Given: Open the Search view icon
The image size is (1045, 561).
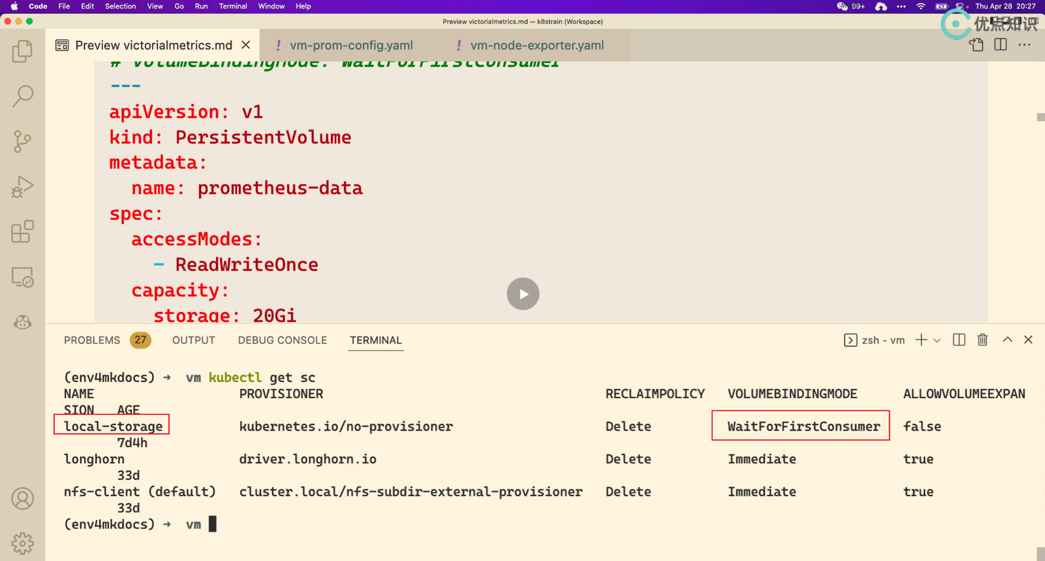Looking at the screenshot, I should pyautogui.click(x=22, y=96).
